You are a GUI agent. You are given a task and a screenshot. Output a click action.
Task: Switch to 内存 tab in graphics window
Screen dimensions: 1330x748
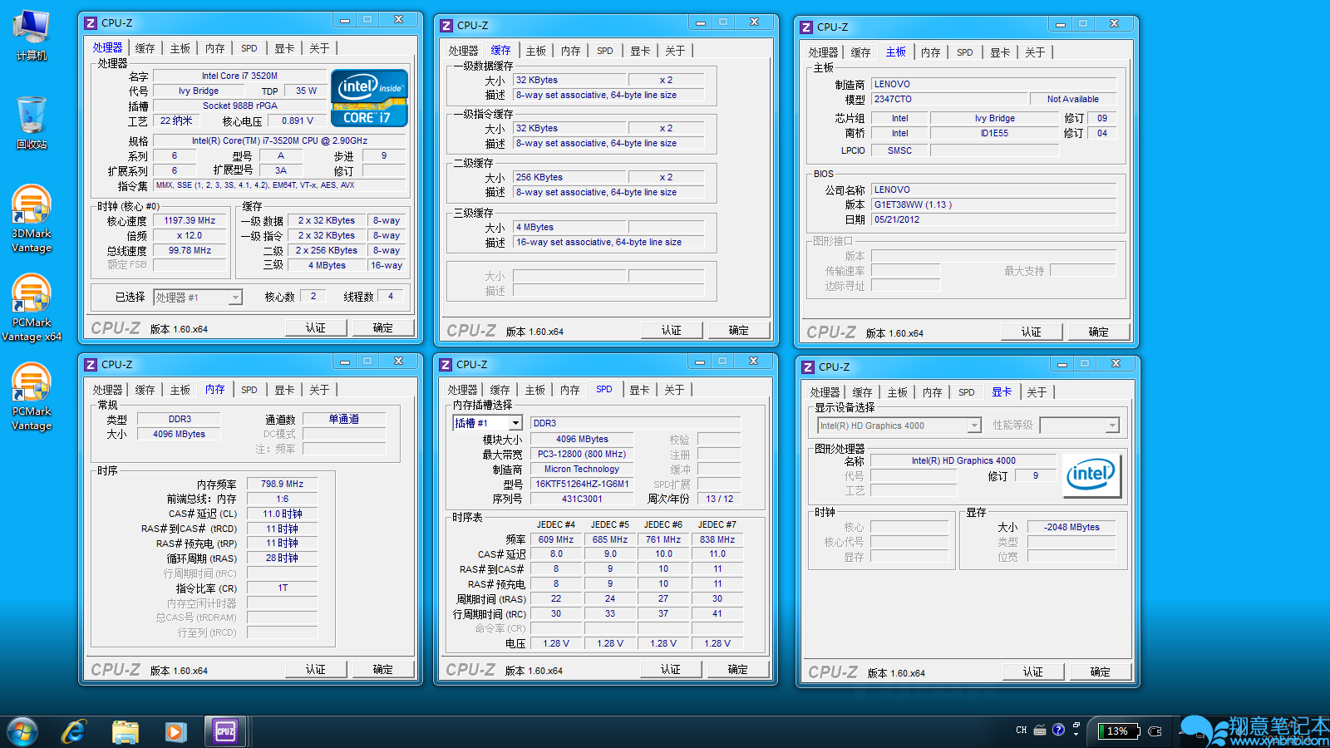tap(932, 392)
